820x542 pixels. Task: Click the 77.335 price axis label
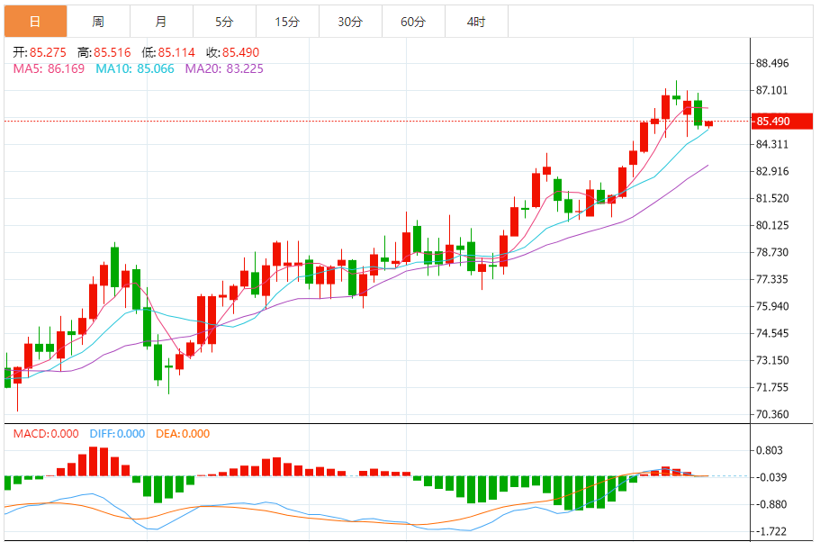point(772,279)
